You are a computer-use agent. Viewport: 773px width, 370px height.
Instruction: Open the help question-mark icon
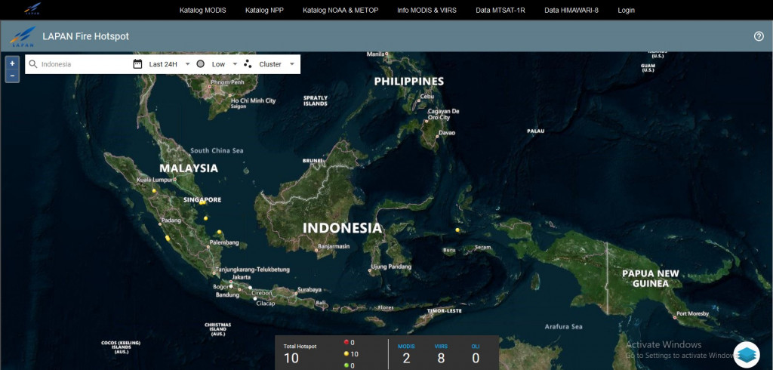pos(759,36)
